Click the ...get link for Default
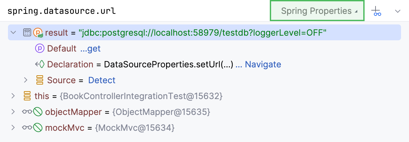 90,49
